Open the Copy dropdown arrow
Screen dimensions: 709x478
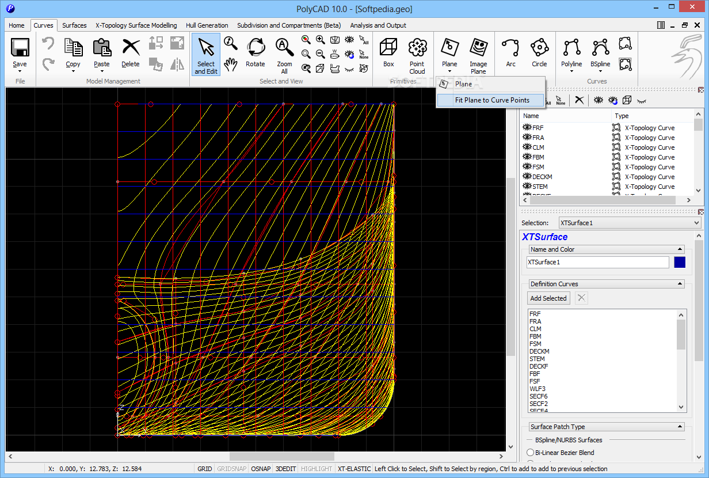(73, 72)
